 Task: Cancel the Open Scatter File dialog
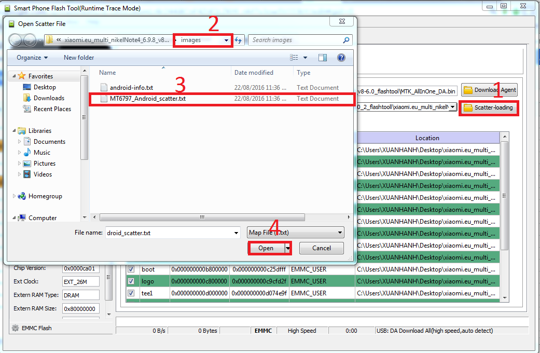322,248
